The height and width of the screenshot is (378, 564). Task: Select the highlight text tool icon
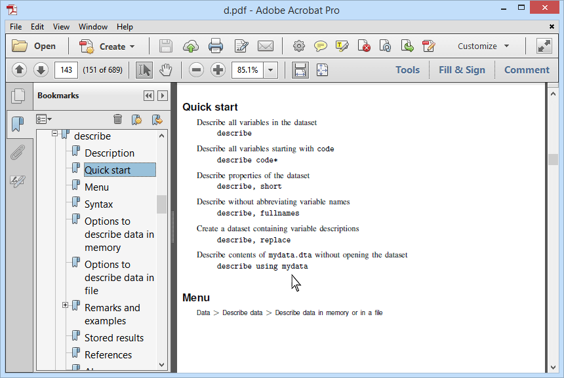(x=342, y=46)
